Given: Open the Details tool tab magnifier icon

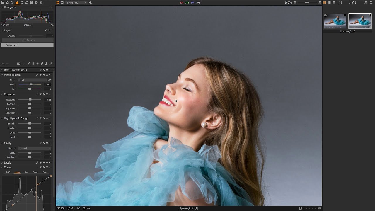Looking at the screenshot, I should [27, 2].
